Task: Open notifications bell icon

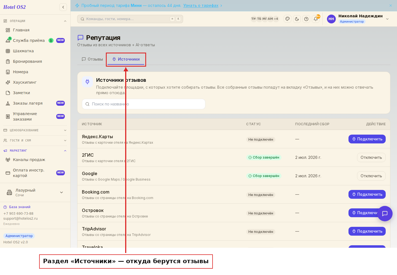Action: (x=316, y=19)
